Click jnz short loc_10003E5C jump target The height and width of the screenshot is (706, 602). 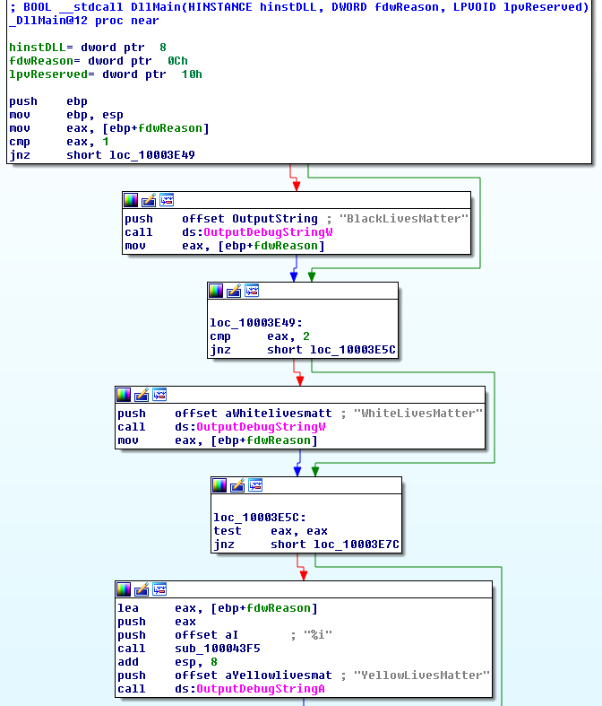(353, 350)
